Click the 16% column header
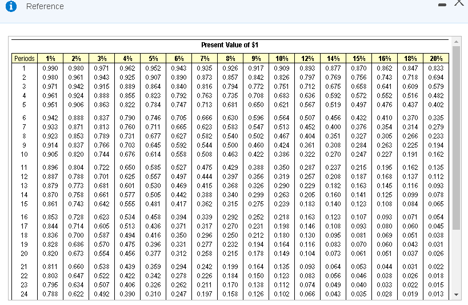The width and height of the screenshot is (468, 305). click(385, 58)
